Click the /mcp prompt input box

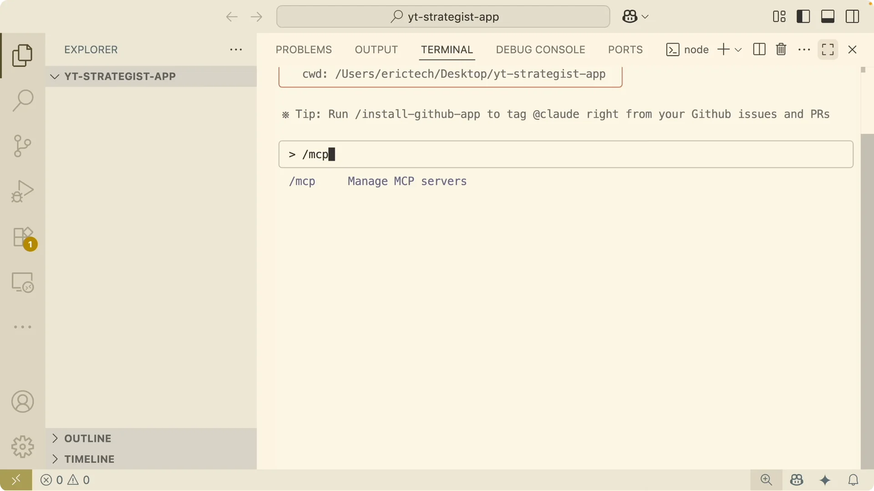pos(566,155)
